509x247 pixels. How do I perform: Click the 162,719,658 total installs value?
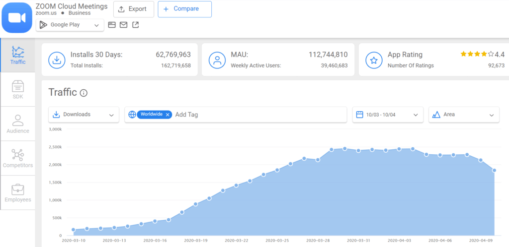176,65
